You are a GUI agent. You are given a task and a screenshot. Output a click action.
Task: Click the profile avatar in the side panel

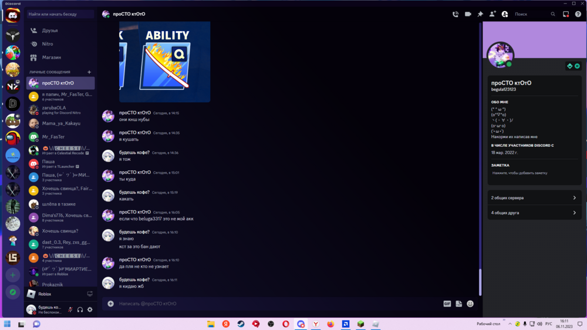[501, 55]
